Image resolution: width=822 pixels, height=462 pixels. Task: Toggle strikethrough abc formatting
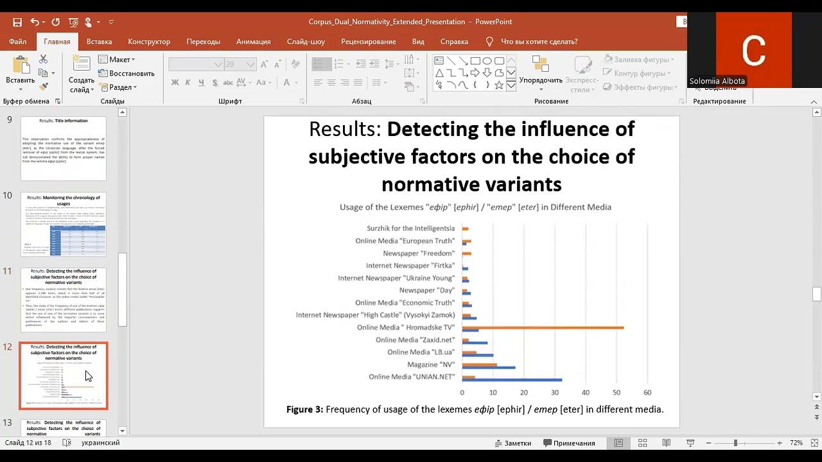229,83
